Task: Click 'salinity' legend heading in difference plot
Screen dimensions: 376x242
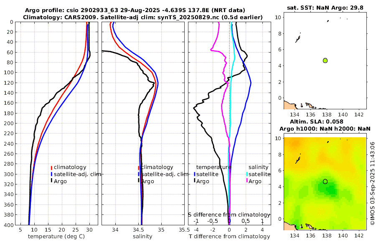Action: (x=258, y=167)
